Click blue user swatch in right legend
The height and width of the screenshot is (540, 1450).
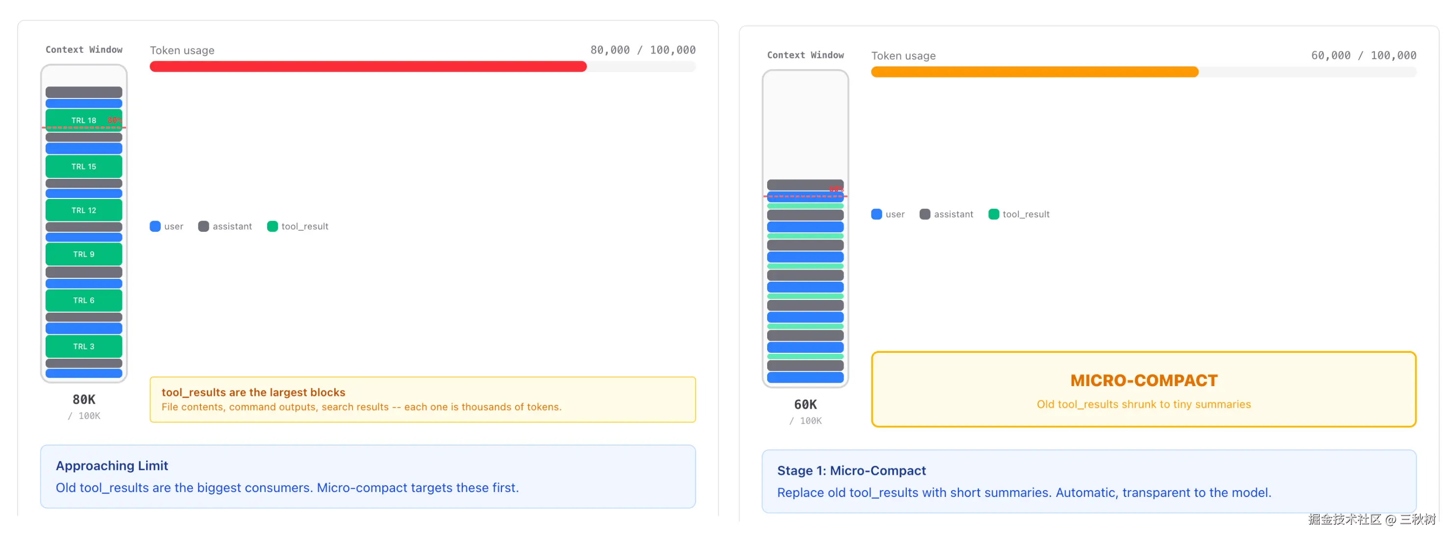(x=876, y=214)
